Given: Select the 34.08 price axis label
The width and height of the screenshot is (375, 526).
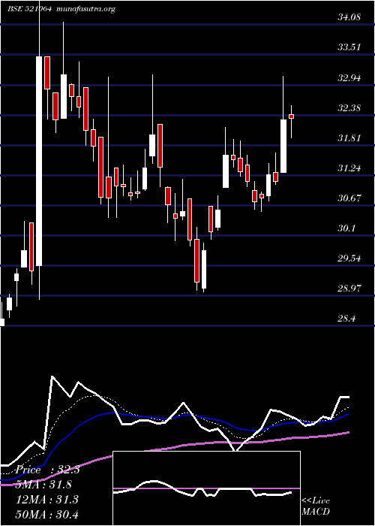Looking at the screenshot, I should [349, 17].
